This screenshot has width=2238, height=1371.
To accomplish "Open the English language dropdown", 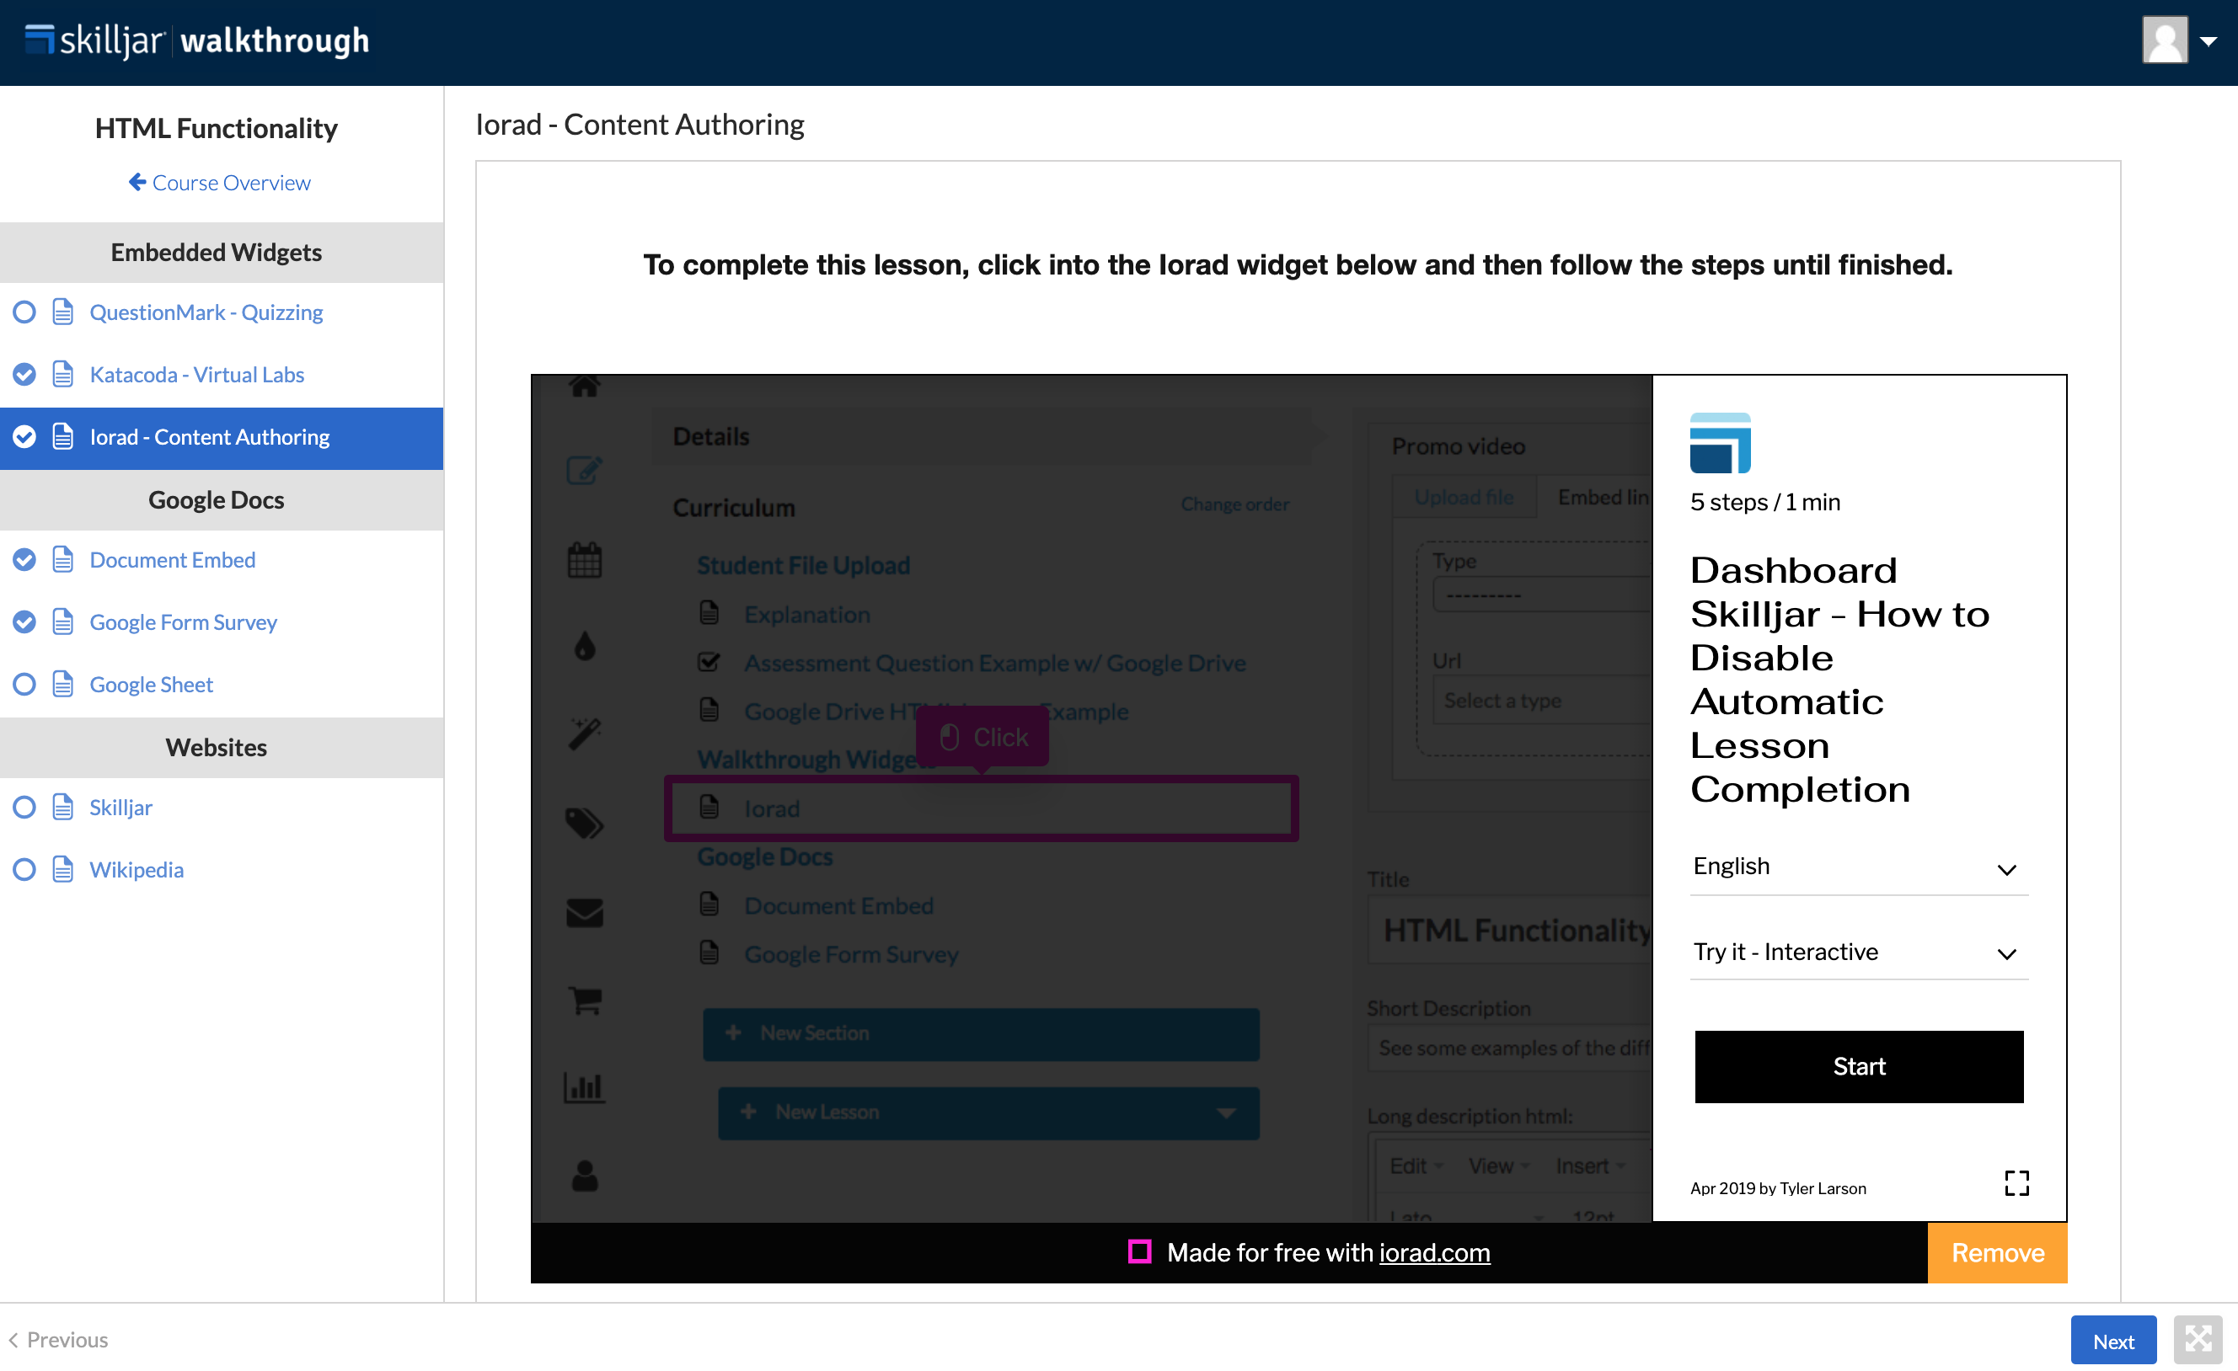I will coord(1857,867).
